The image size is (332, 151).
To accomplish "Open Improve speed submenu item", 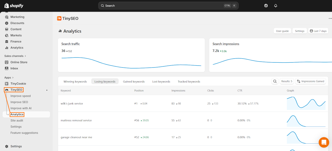I will click(20, 96).
